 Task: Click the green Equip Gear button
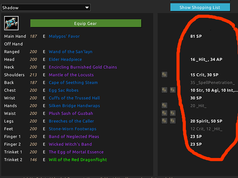pos(86,23)
